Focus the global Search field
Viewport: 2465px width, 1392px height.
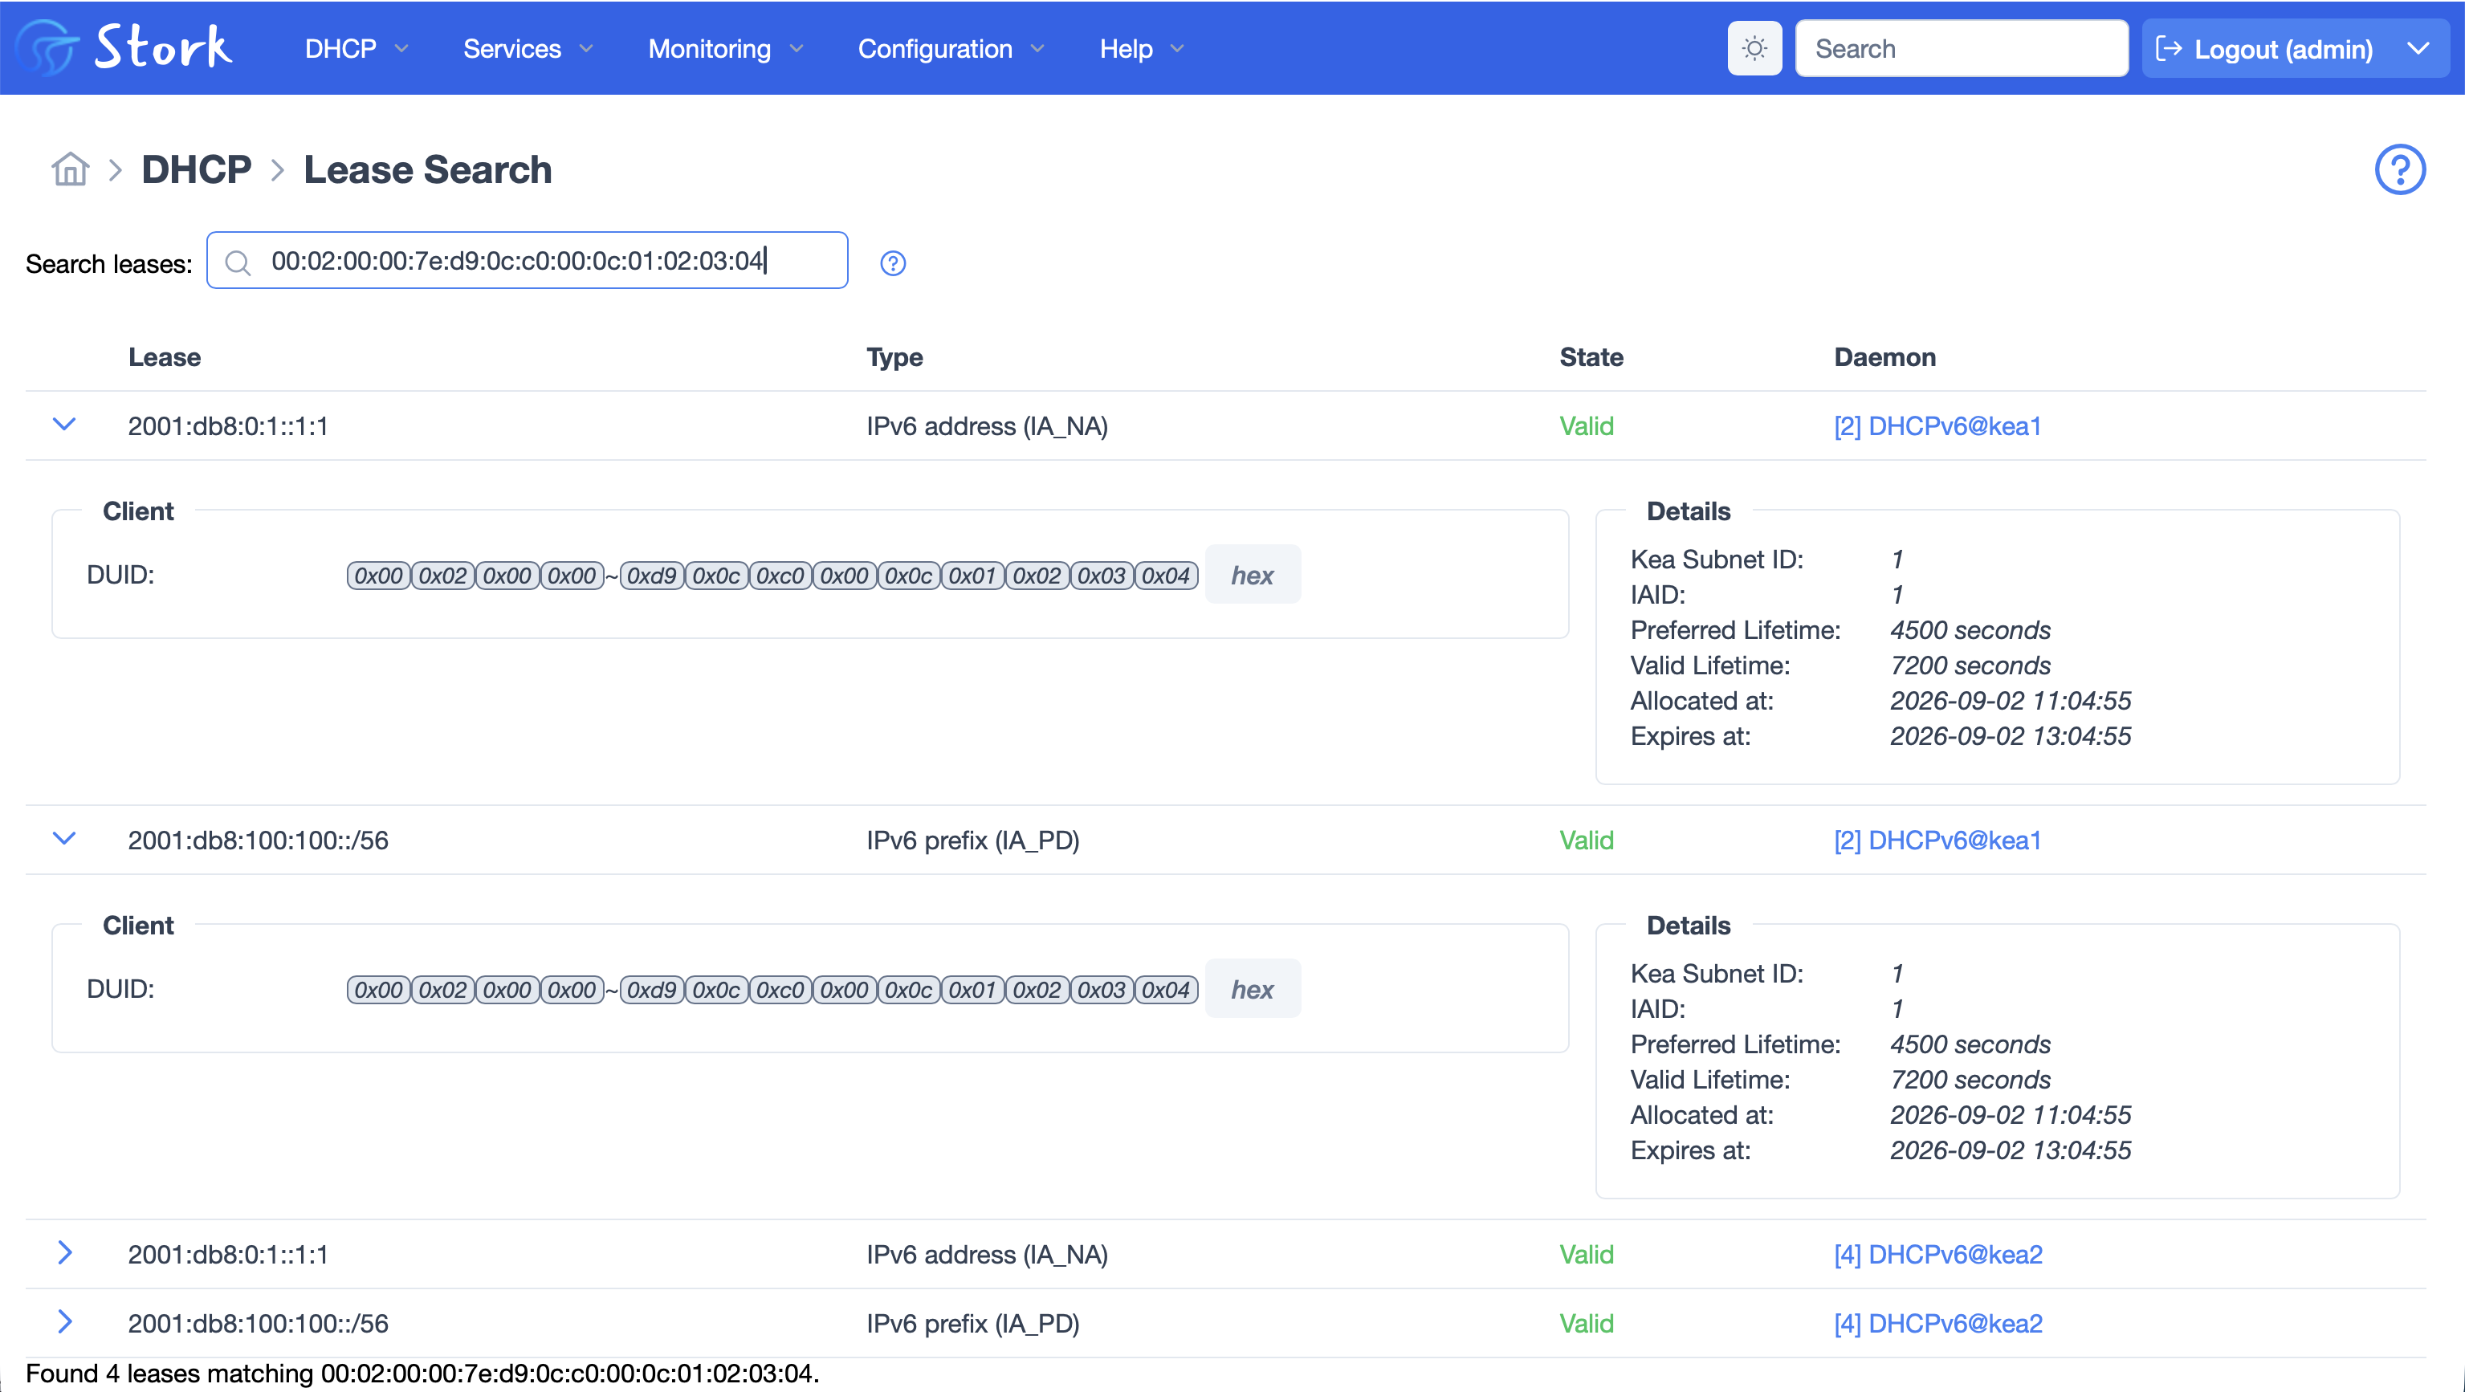[x=1962, y=49]
